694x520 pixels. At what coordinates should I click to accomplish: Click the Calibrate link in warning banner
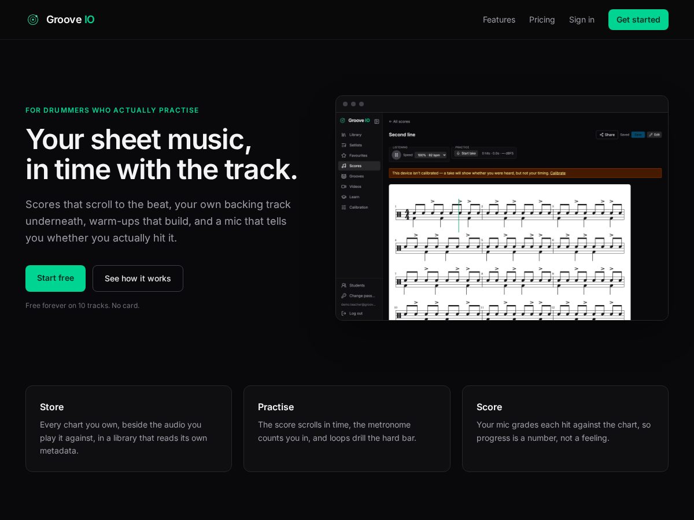coord(558,173)
